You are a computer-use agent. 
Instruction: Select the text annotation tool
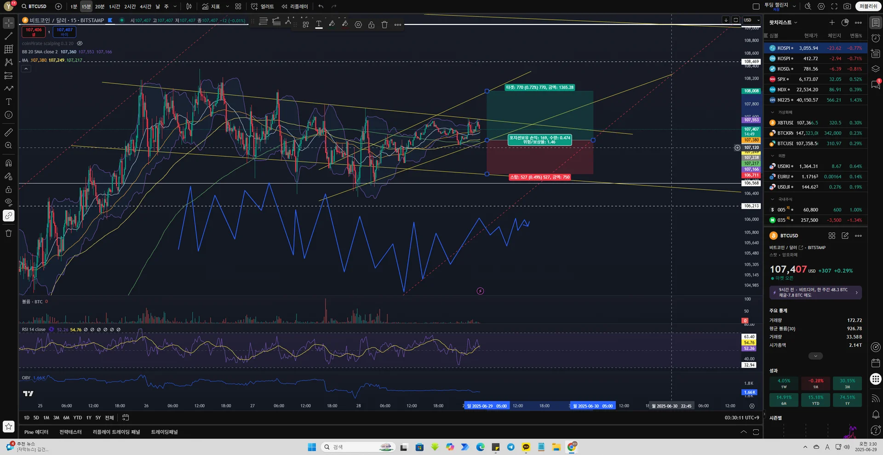9,102
